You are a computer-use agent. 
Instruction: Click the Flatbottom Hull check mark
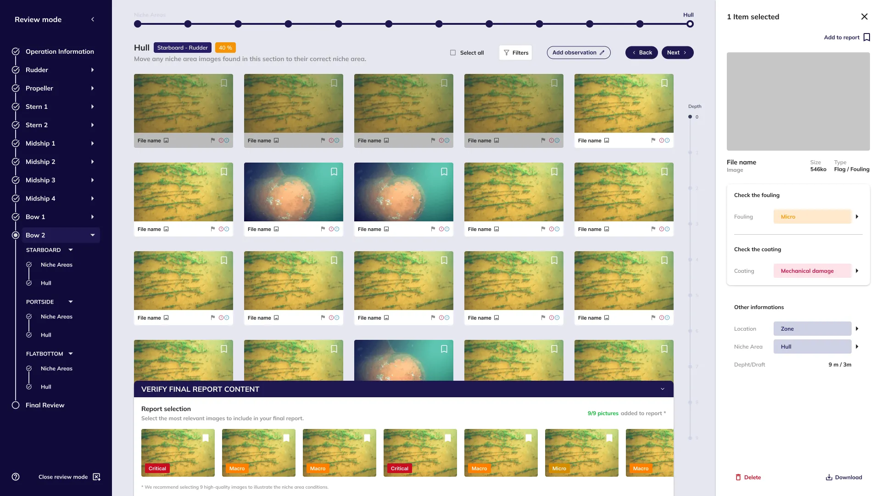click(29, 387)
